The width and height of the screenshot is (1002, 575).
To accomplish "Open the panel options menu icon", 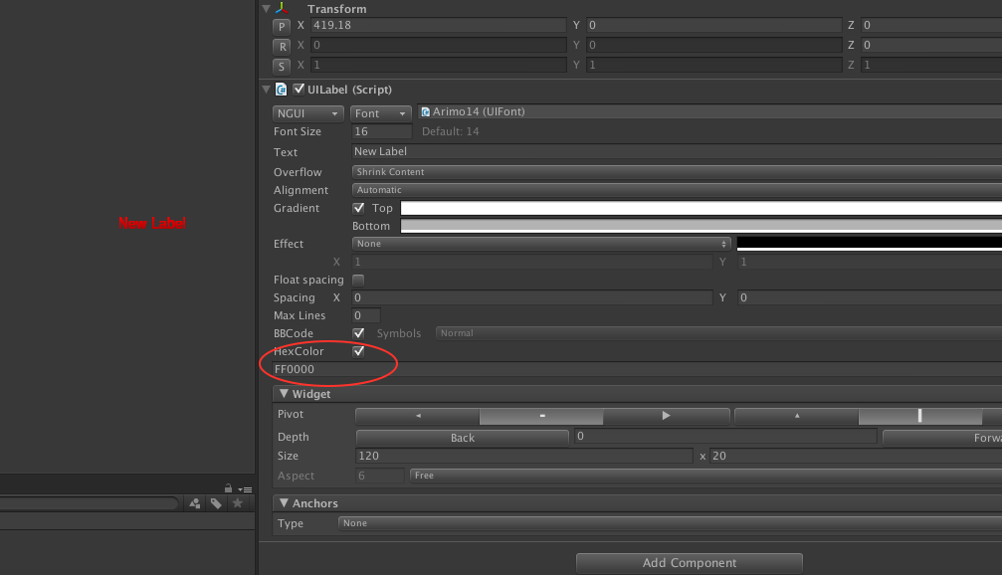I will [245, 488].
